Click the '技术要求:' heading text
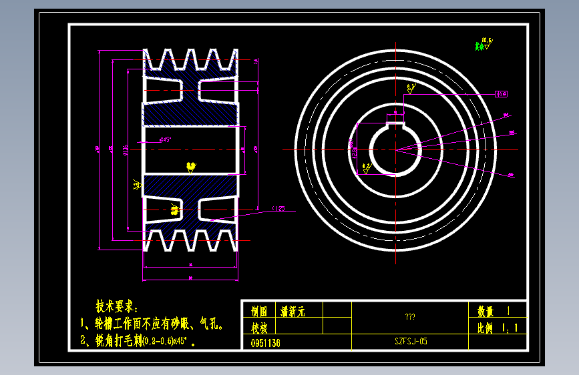The height and width of the screenshot is (375, 579). click(x=117, y=306)
